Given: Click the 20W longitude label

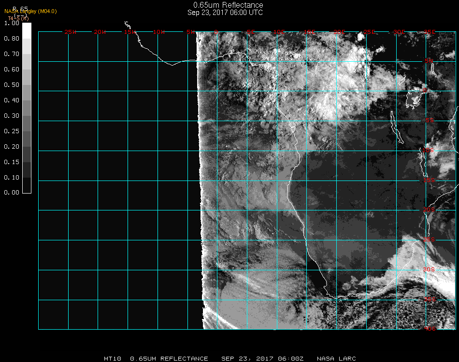Looking at the screenshot, I should [x=100, y=32].
